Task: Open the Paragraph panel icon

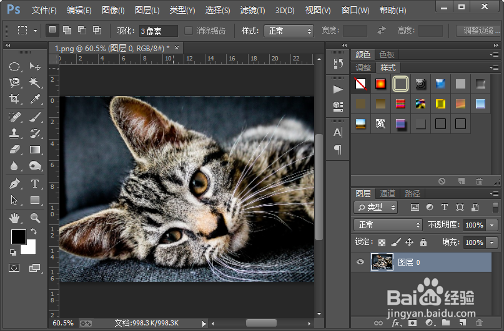Action: pyautogui.click(x=338, y=149)
